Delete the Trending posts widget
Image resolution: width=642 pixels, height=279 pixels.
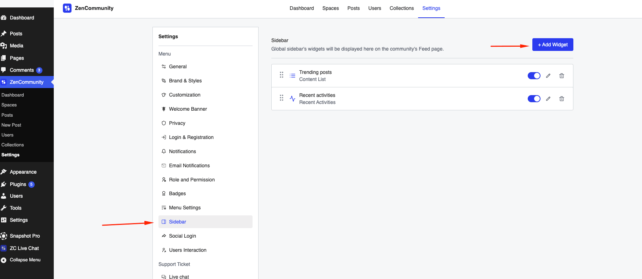562,76
